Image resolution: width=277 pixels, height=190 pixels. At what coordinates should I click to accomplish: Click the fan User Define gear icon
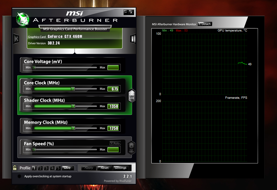pyautogui.click(x=131, y=147)
